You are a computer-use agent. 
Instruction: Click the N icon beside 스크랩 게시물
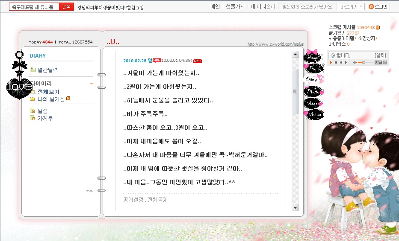click(x=378, y=27)
